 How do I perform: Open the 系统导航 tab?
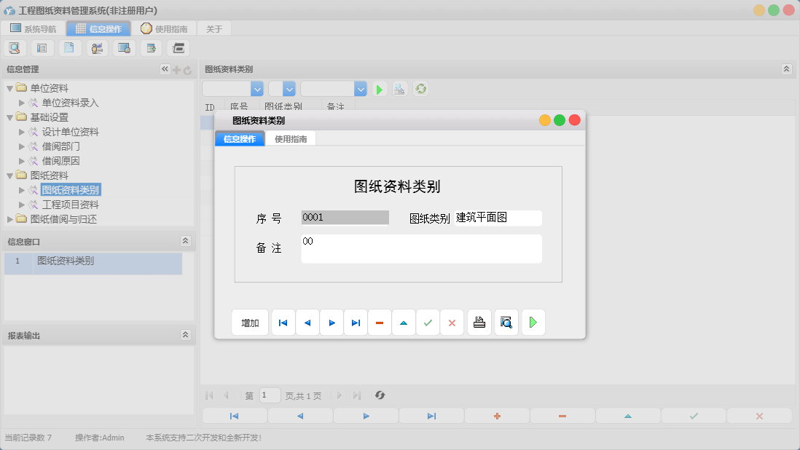(x=34, y=28)
